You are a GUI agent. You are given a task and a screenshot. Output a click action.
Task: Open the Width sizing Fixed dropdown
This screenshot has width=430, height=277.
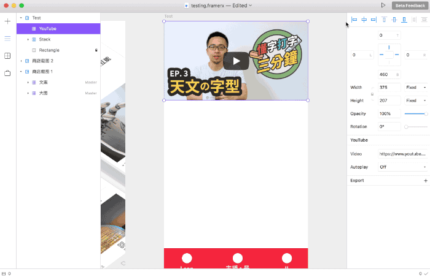[416, 87]
